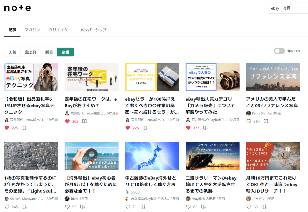Image resolution: width=308 pixels, height=212 pixels.
Task: Open the Light Sculpture article thumbnail
Action: tap(31, 156)
